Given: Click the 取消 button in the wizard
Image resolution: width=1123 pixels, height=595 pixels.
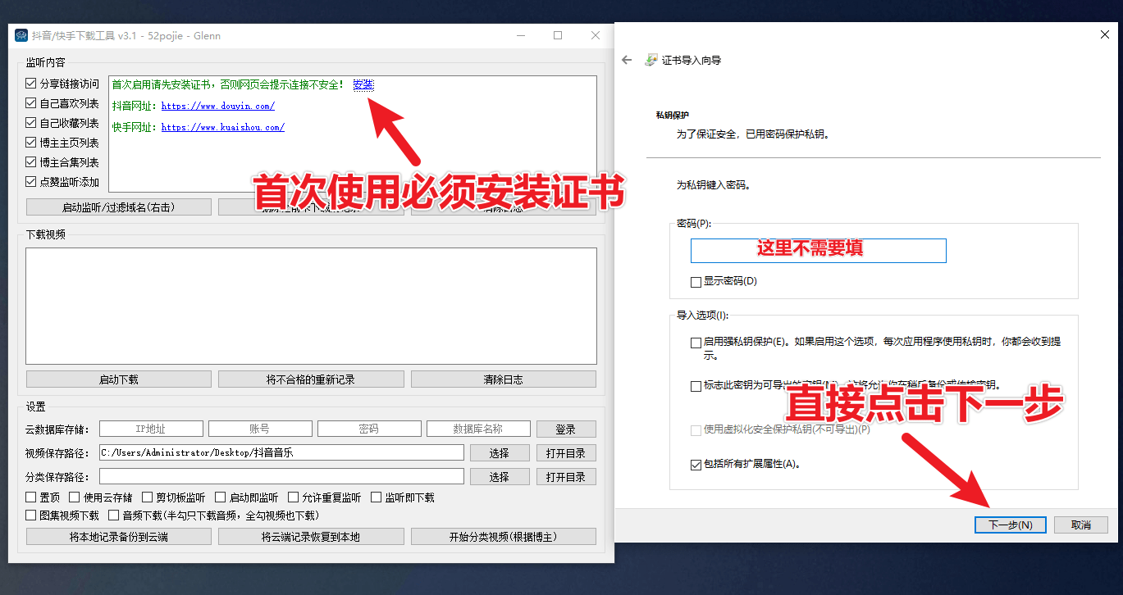Looking at the screenshot, I should click(x=1080, y=525).
